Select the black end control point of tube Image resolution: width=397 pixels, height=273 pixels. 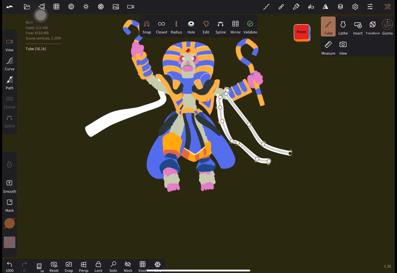coord(290,153)
